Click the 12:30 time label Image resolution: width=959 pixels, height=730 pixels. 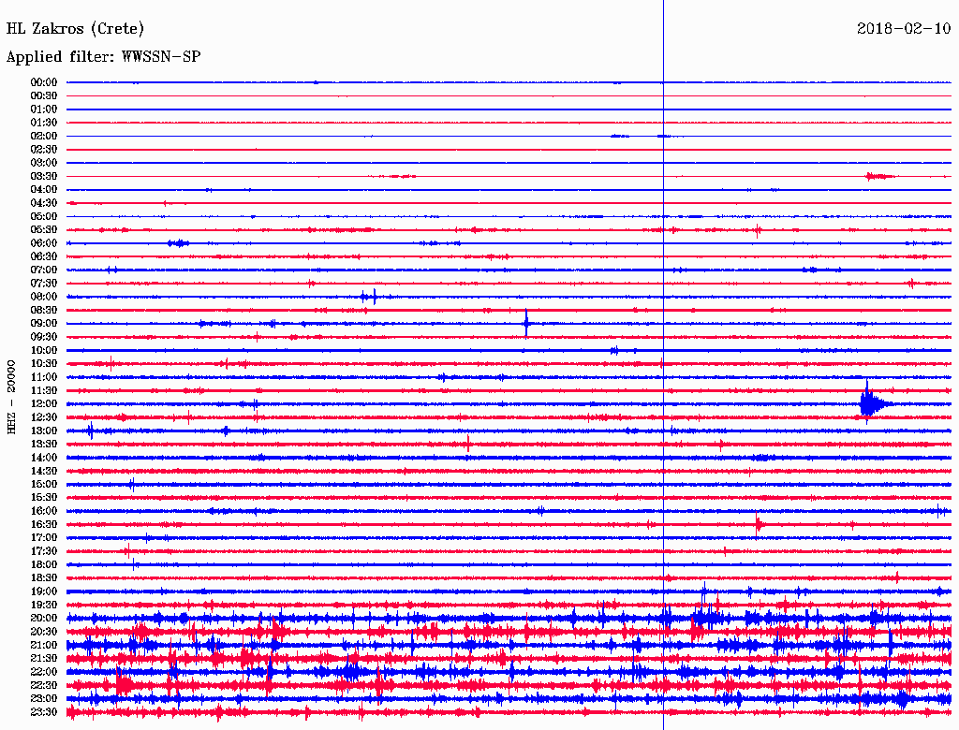(44, 417)
